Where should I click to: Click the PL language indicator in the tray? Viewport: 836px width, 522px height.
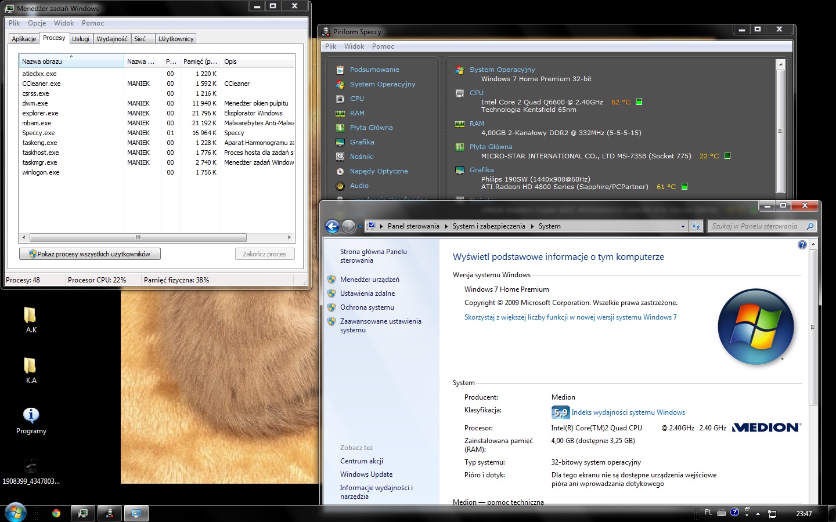pos(708,512)
